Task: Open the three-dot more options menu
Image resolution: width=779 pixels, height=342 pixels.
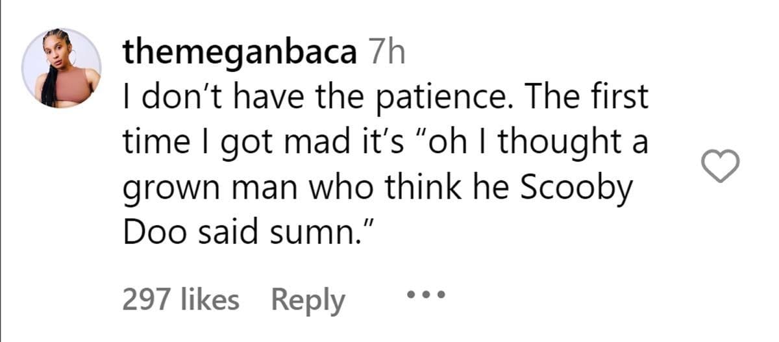Action: [x=426, y=296]
